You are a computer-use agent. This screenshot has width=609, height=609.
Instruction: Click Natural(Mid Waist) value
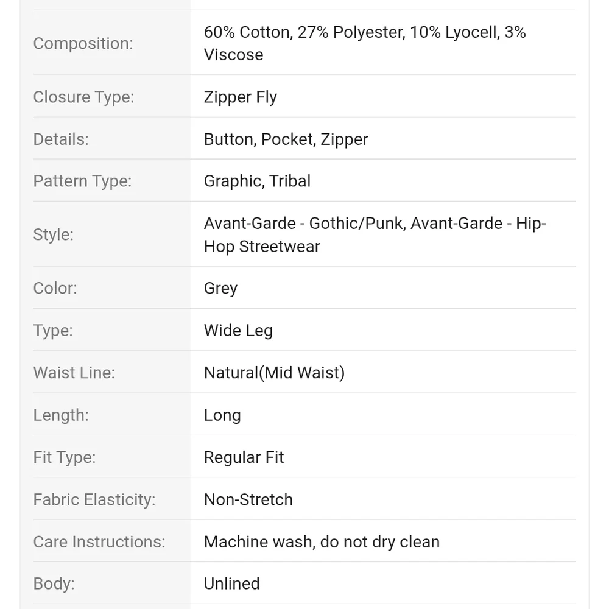(x=274, y=373)
